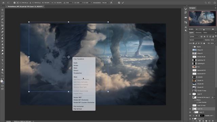Open the Opacity slider arrow
This screenshot has height=122, width=217.
216,40
